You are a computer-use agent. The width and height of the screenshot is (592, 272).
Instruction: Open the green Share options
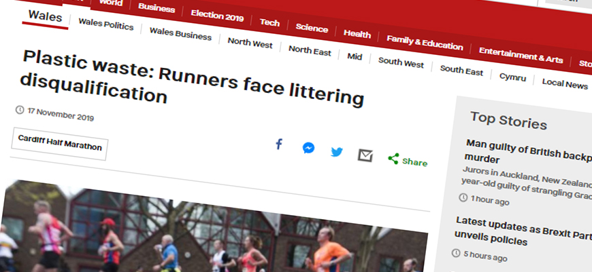click(x=408, y=161)
